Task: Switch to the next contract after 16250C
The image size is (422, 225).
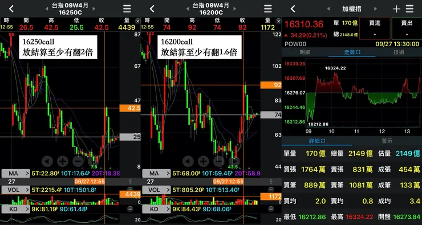Action: click(x=94, y=9)
